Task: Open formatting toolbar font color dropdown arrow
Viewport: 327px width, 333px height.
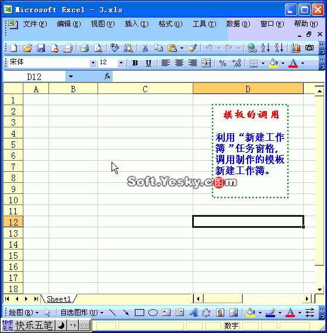Action: [303, 63]
